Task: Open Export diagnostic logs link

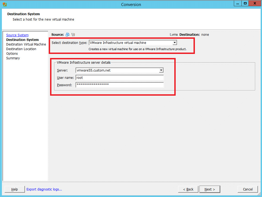Action: tap(44, 189)
